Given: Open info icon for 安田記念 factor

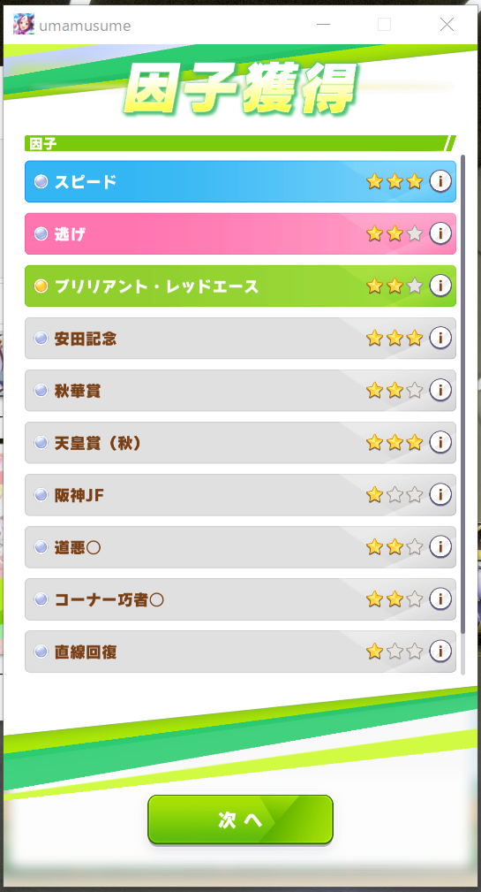Looking at the screenshot, I should [x=440, y=338].
